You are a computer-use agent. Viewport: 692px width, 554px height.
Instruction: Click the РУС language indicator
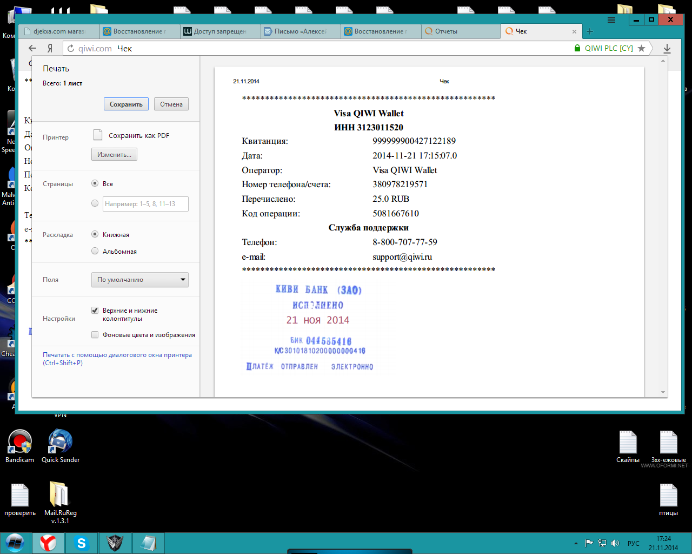[x=633, y=543]
